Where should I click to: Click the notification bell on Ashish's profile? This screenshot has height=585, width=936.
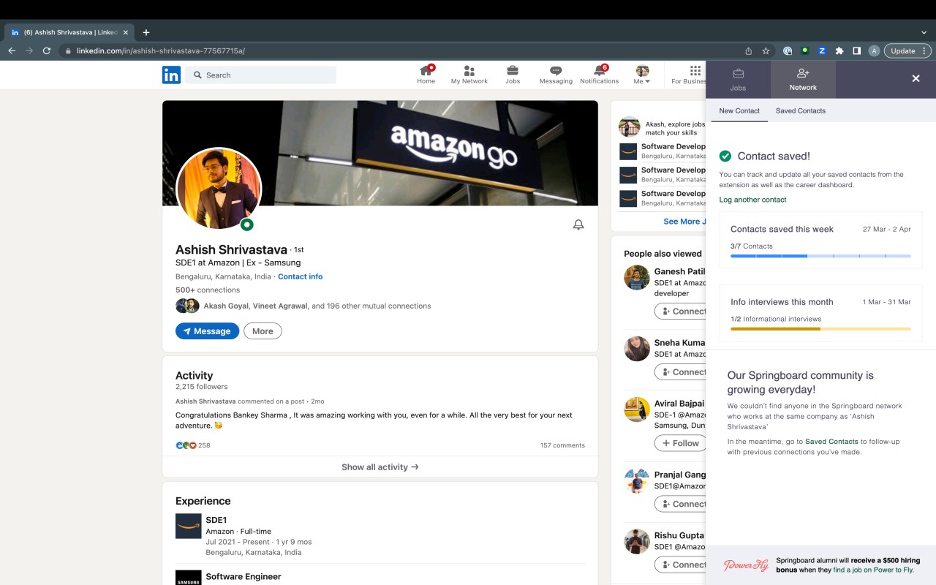[578, 224]
